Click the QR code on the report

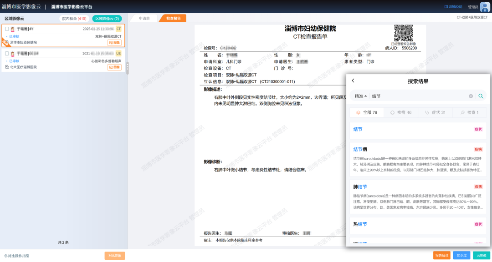click(x=403, y=32)
